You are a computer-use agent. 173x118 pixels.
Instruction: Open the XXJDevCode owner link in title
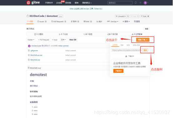[x=37, y=16]
